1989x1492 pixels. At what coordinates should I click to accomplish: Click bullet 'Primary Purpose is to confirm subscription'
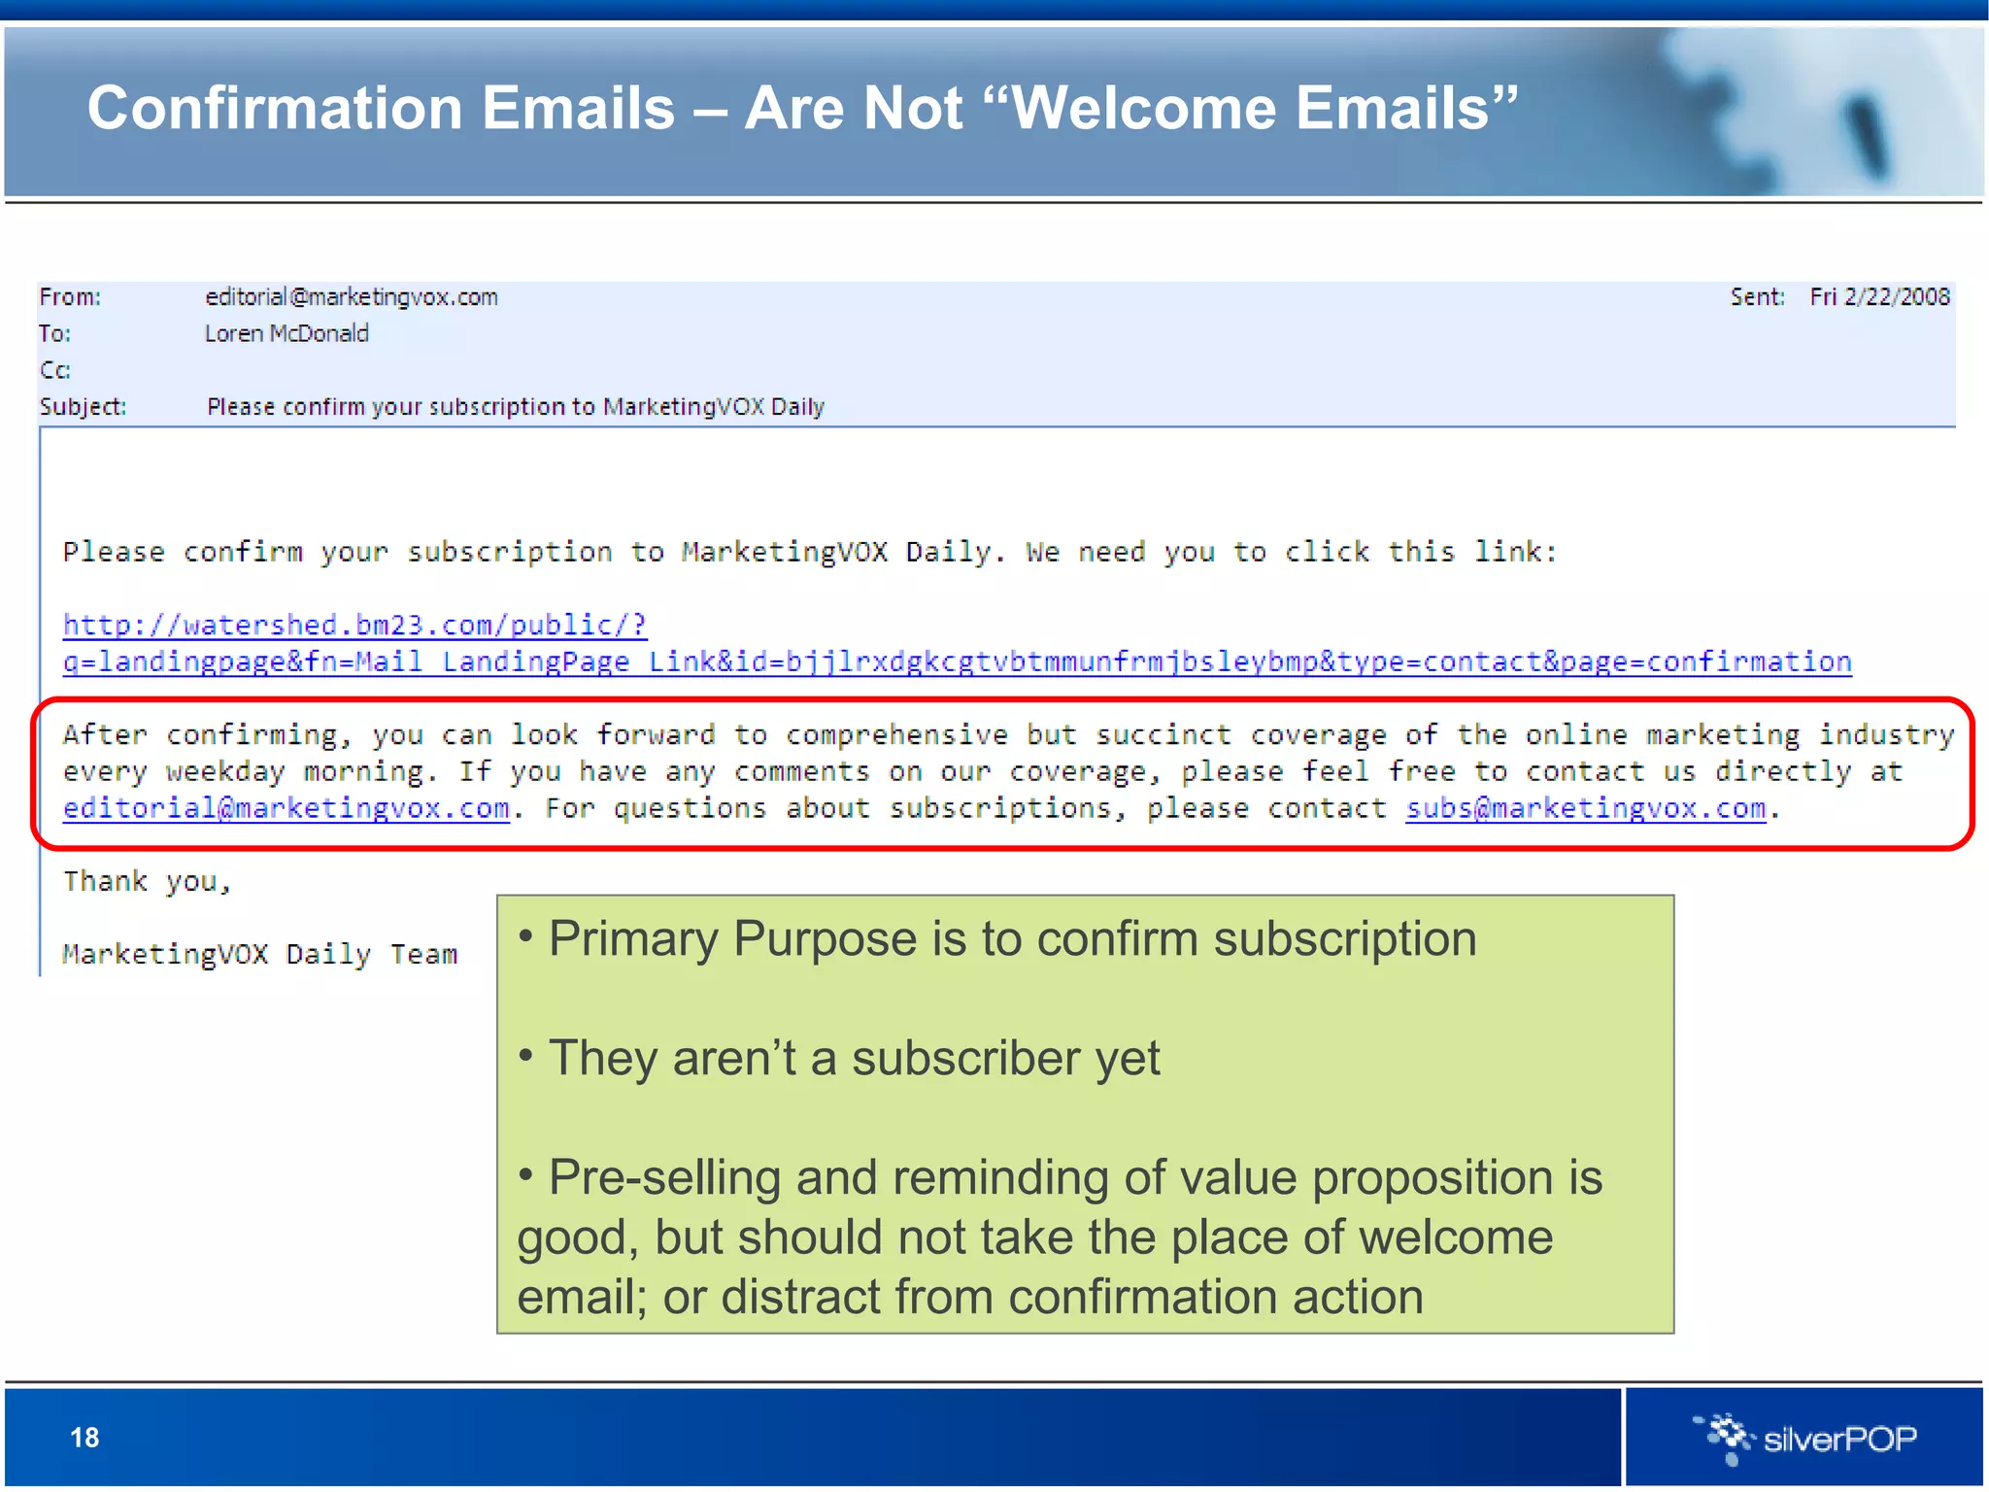tap(997, 939)
